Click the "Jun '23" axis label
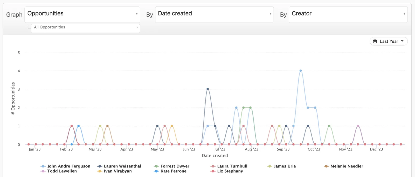 (189, 149)
